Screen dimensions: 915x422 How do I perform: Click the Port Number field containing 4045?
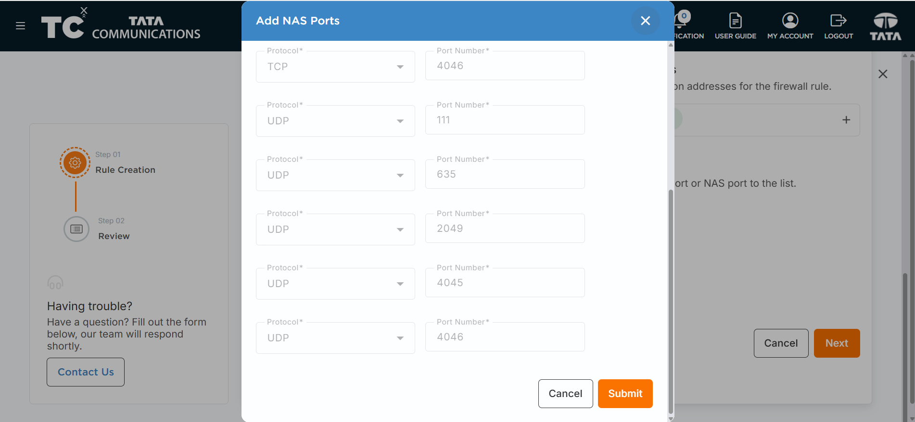[x=505, y=283]
